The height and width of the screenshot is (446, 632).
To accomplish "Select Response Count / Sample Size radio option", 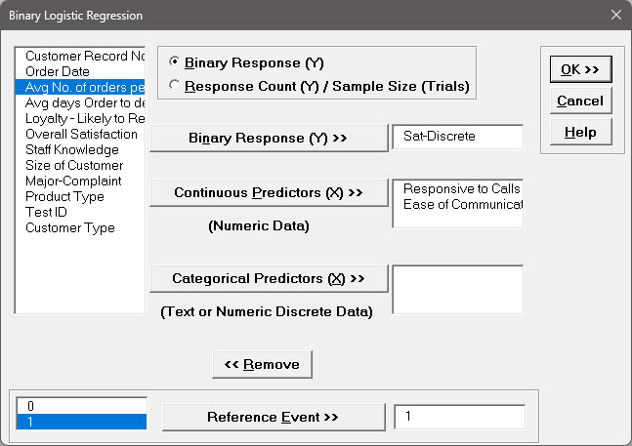I will (175, 86).
